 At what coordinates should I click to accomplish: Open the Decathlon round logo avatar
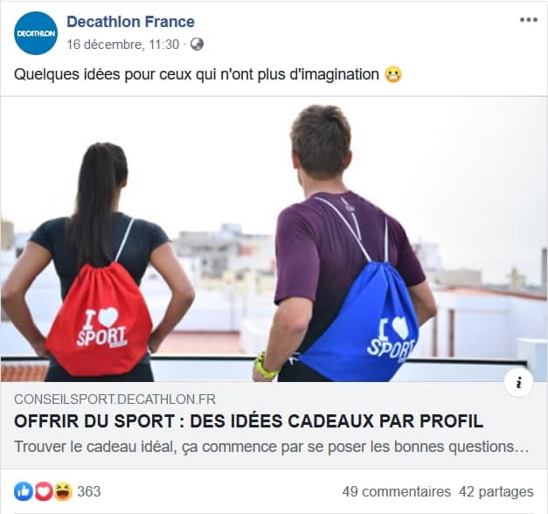[x=36, y=33]
